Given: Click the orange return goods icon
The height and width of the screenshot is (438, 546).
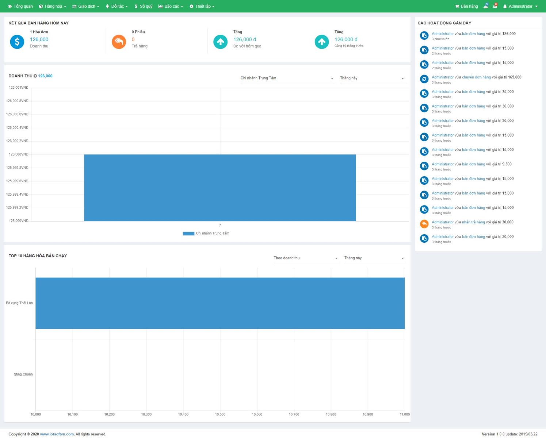Looking at the screenshot, I should [119, 42].
